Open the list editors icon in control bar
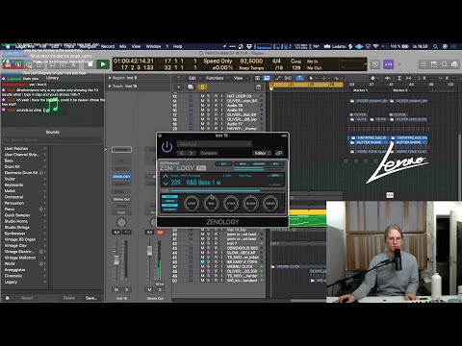 (423, 64)
